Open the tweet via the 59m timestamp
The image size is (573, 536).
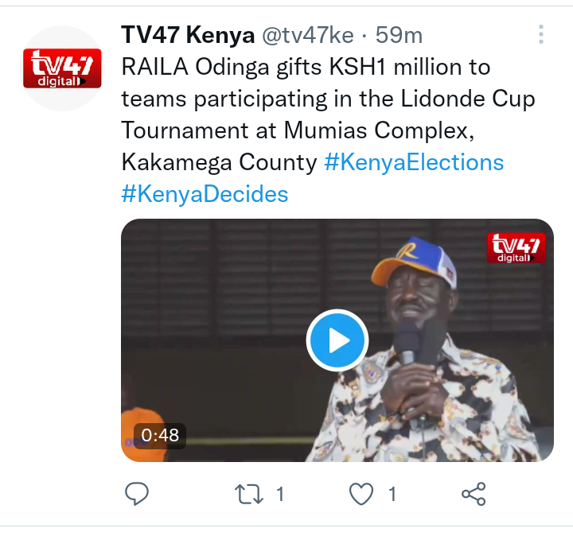point(399,36)
